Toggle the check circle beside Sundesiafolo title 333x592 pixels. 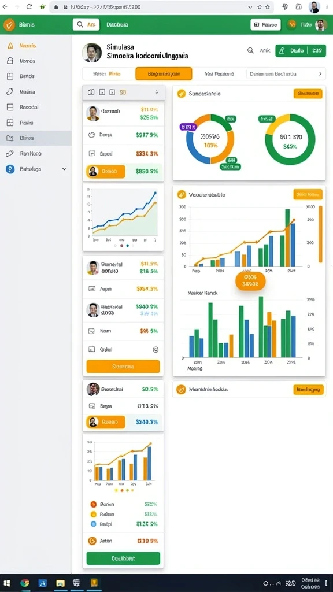click(x=182, y=93)
